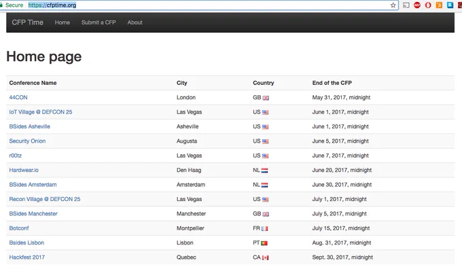This screenshot has height=269, width=462.
Task: Select the Montpellier city cell
Action: tap(190, 228)
